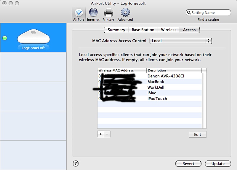Screen dimensions: 237x170
Task: Open the AirPort toolbar pane
Action: (79, 15)
